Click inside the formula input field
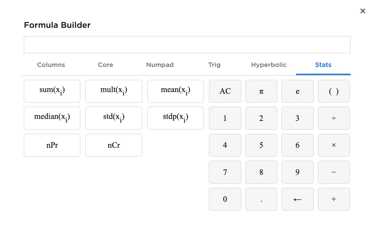 pos(187,44)
